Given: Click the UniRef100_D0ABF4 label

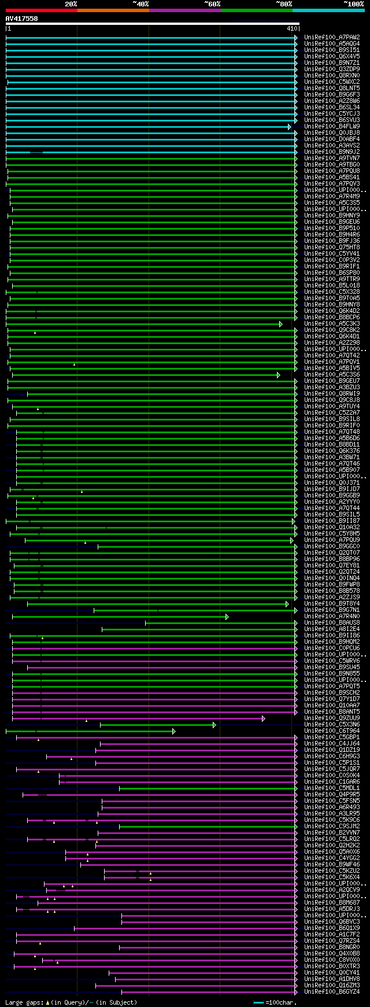Looking at the screenshot, I should pyautogui.click(x=332, y=139).
